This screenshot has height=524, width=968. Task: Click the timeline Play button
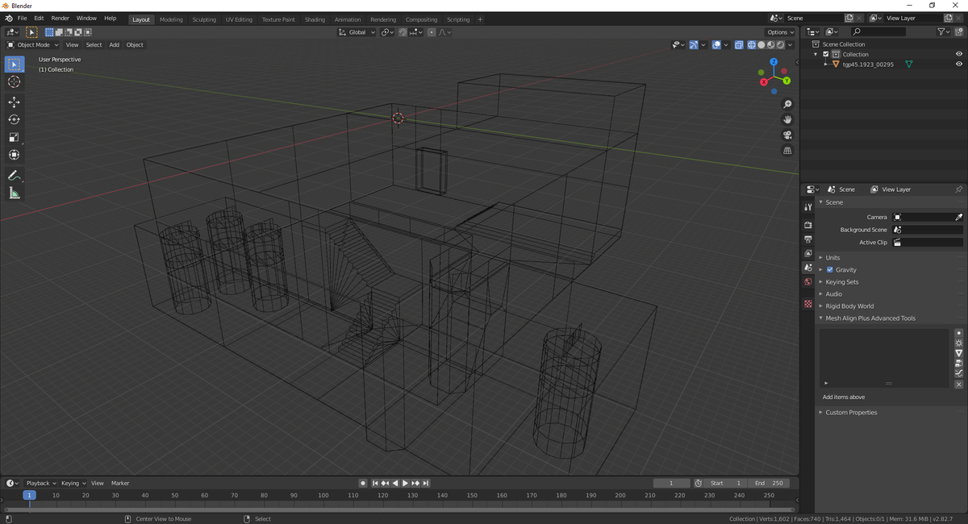(405, 483)
